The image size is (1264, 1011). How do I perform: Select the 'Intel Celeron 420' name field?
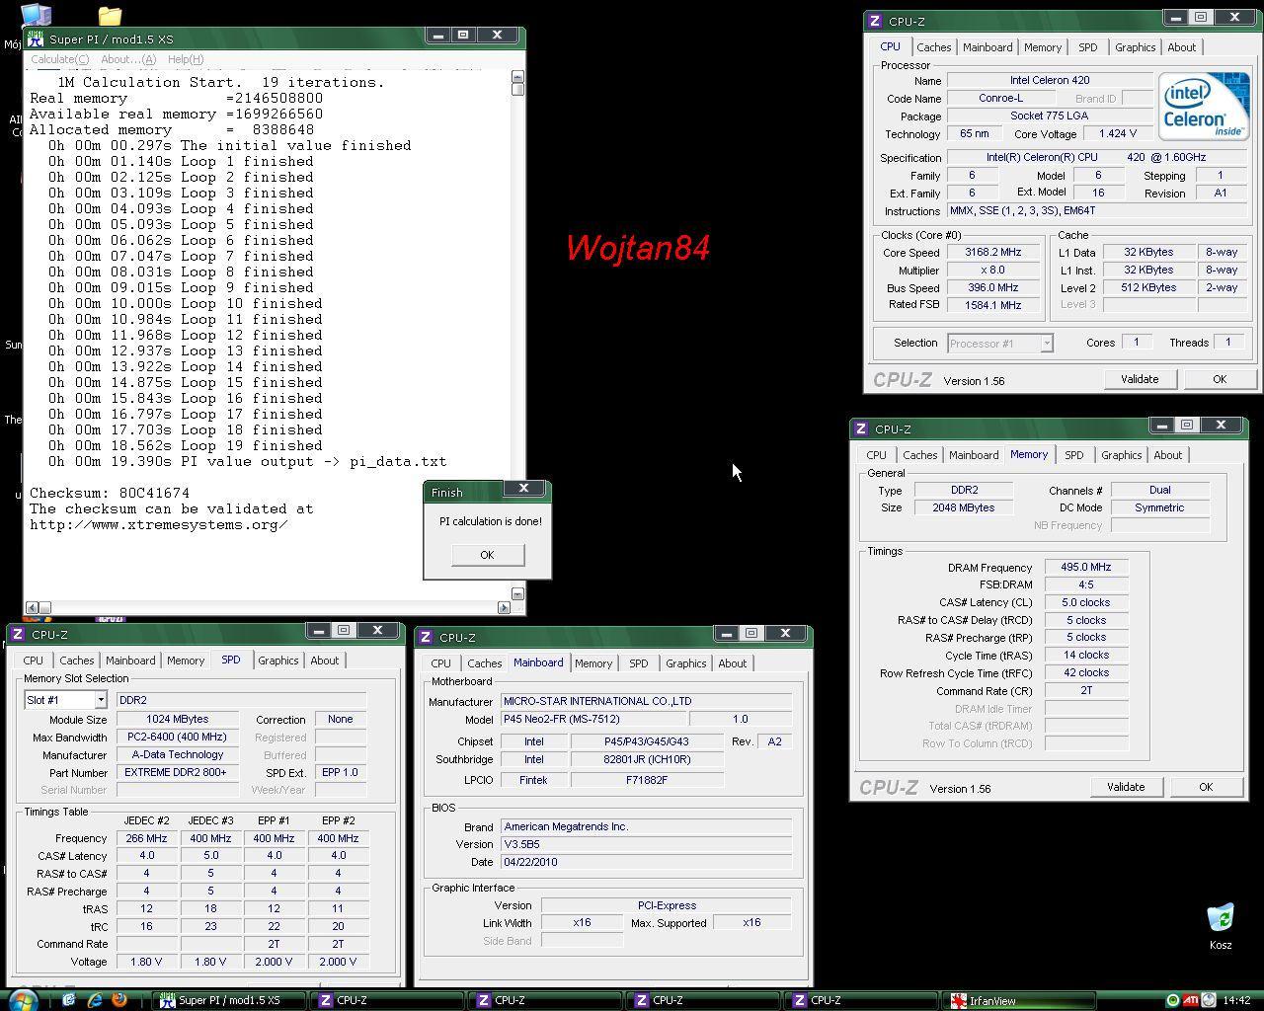coord(1049,80)
